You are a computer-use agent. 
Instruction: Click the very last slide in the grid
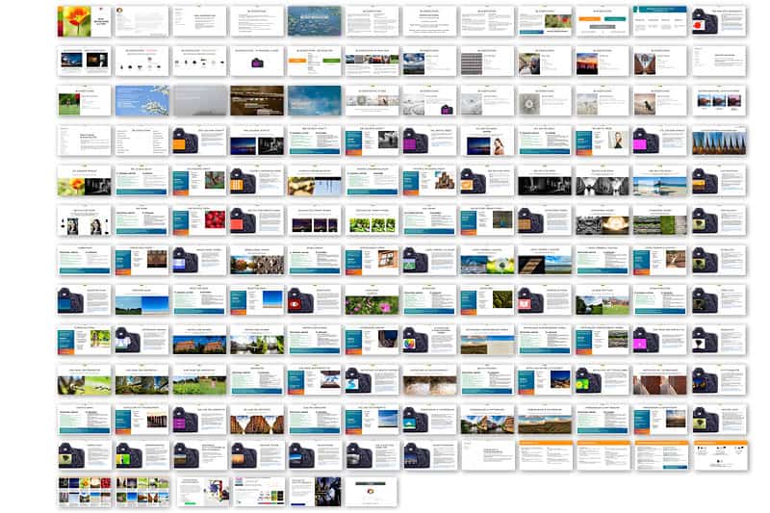(x=372, y=491)
